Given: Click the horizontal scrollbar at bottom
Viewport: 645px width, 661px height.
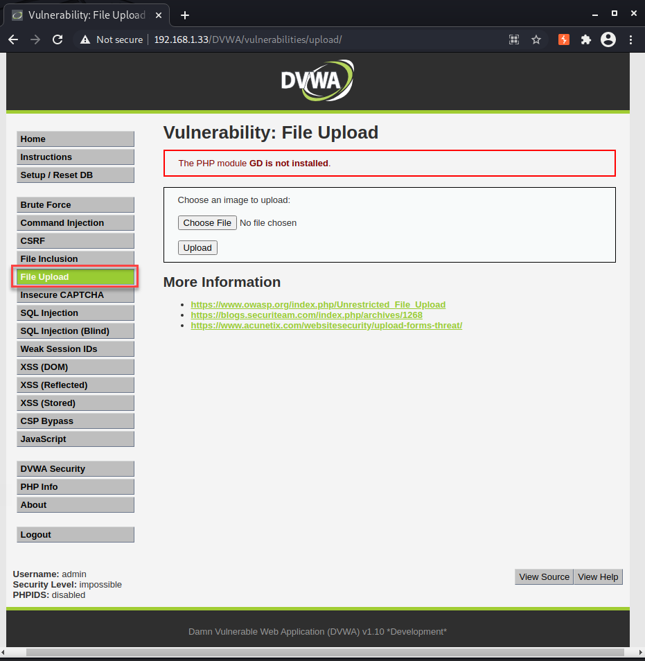Looking at the screenshot, I should click(x=325, y=652).
